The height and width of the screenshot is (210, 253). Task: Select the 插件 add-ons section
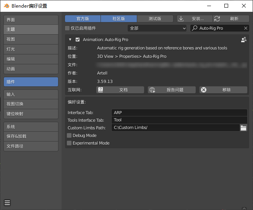31,82
